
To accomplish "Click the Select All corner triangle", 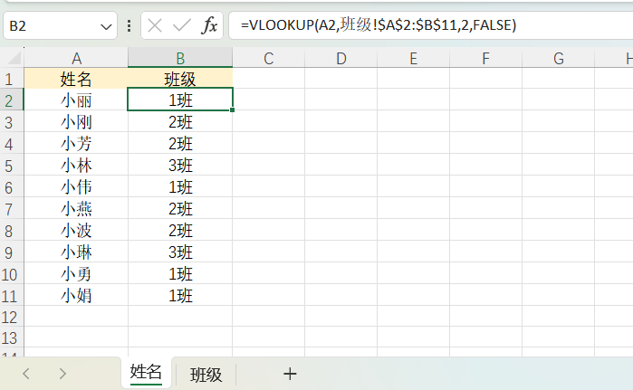I will click(14, 58).
